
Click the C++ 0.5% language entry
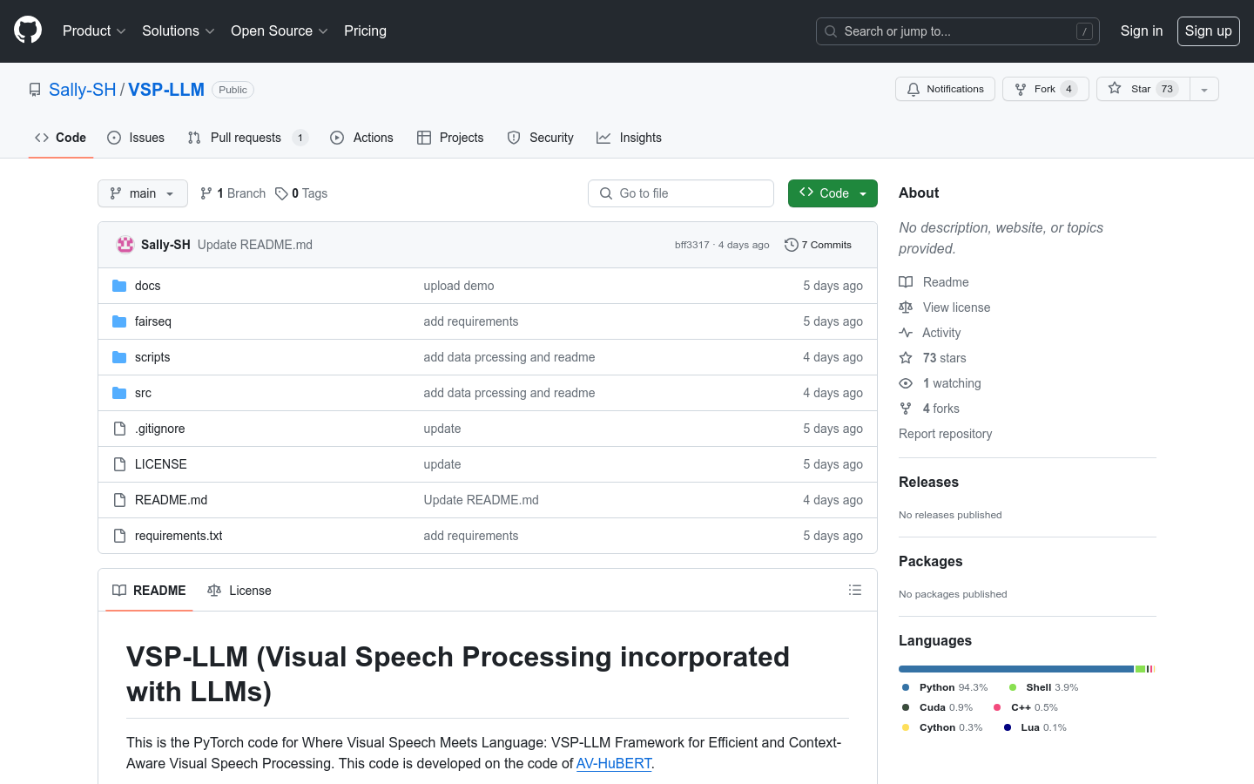(x=1026, y=707)
